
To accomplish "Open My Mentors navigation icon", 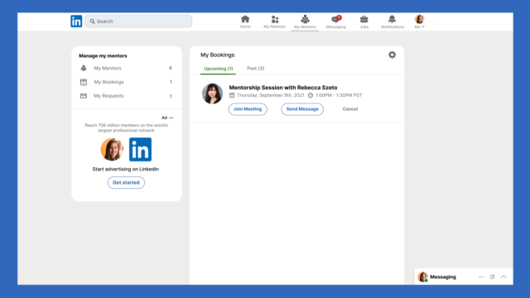I will pos(305,22).
